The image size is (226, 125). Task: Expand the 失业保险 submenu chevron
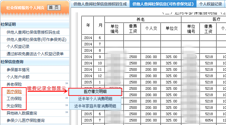(66, 105)
